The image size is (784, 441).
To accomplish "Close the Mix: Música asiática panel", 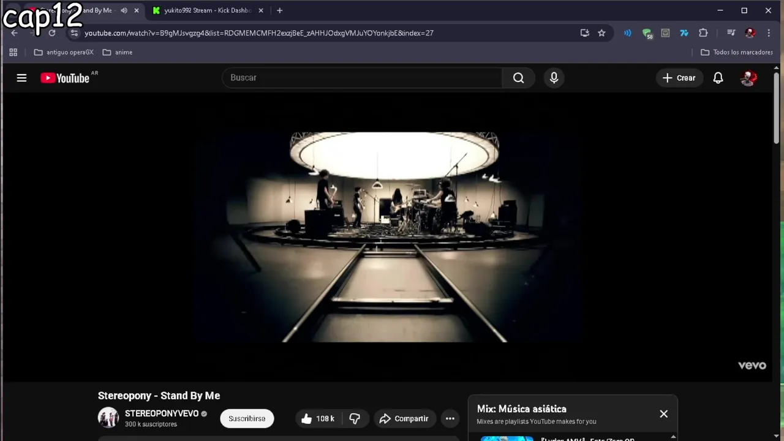I will [663, 414].
